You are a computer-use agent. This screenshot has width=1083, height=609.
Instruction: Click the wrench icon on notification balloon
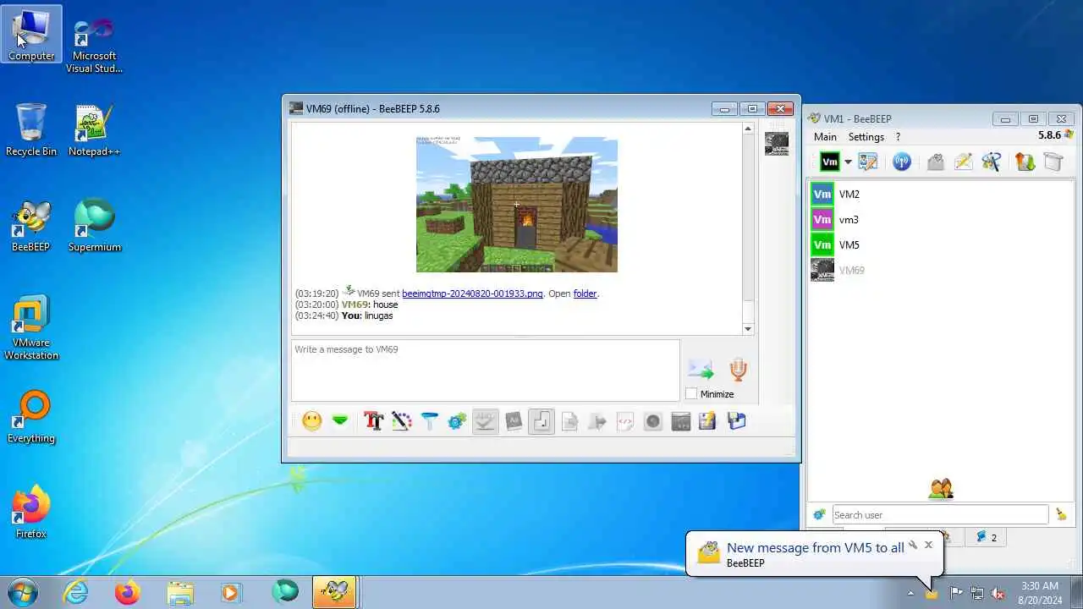[913, 545]
